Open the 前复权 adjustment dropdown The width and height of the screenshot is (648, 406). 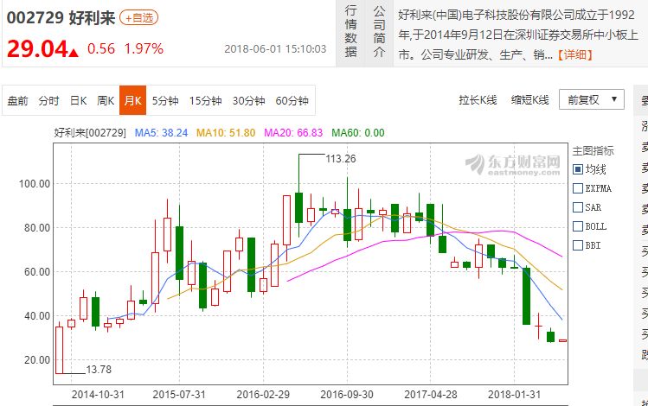coord(591,99)
